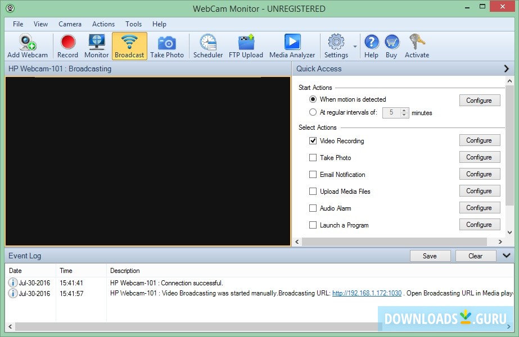This screenshot has height=337, width=519.
Task: Expand the Quick Access panel chevron
Action: [x=507, y=69]
